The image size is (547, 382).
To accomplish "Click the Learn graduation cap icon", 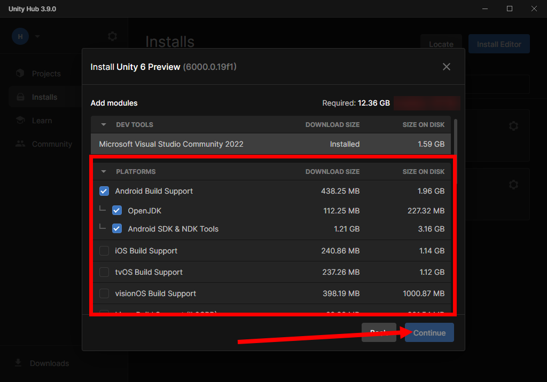I will click(20, 120).
